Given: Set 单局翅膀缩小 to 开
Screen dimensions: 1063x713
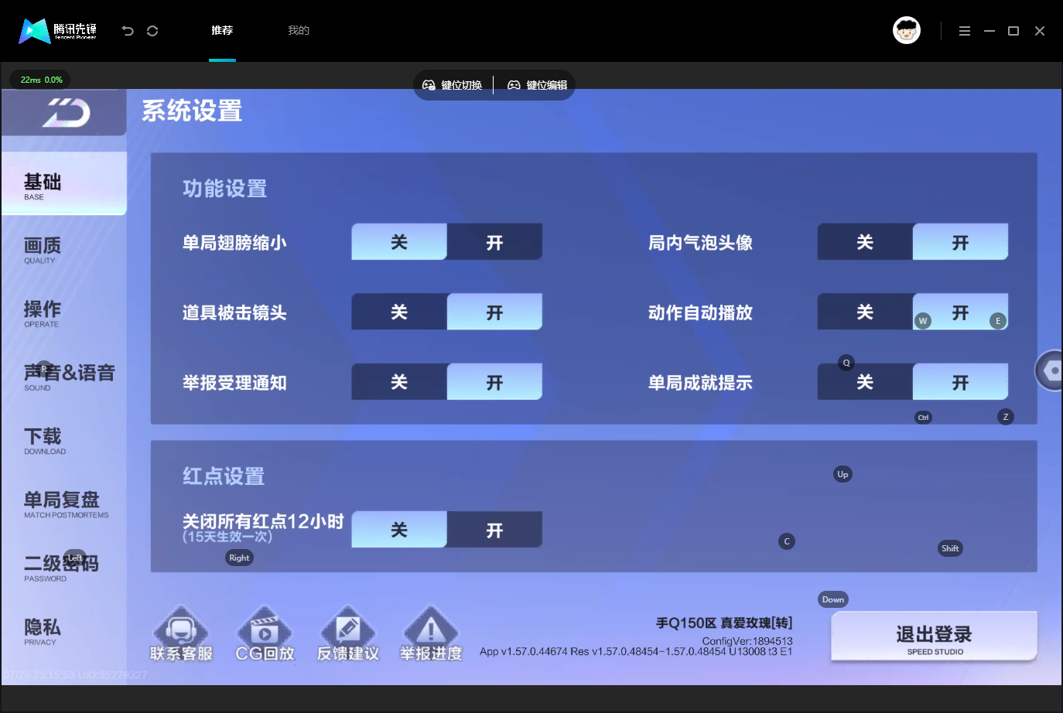Looking at the screenshot, I should pyautogui.click(x=494, y=242).
